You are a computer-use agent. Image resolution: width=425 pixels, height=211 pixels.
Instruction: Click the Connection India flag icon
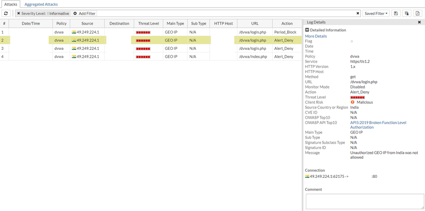click(x=307, y=177)
